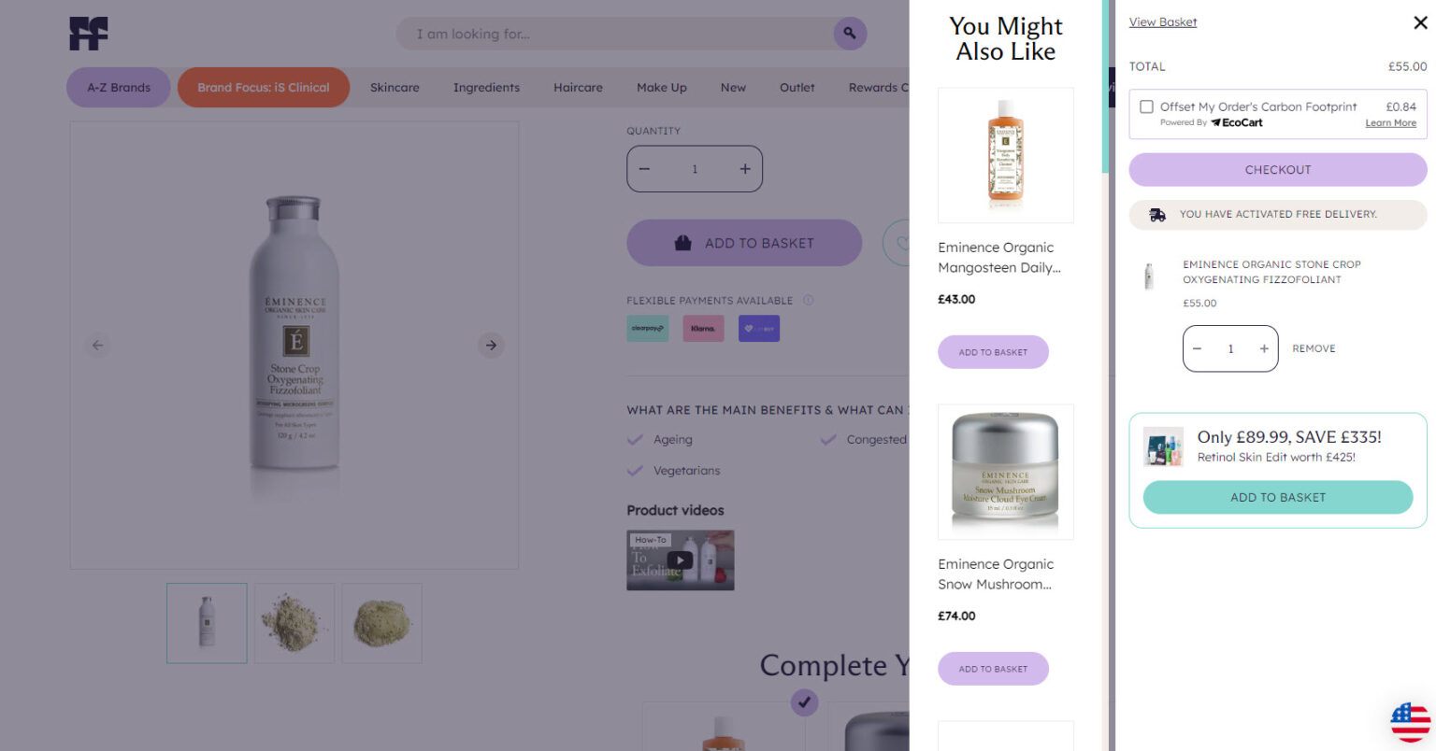Open the View Basket link
Viewport: 1436px width, 751px height.
coord(1163,22)
